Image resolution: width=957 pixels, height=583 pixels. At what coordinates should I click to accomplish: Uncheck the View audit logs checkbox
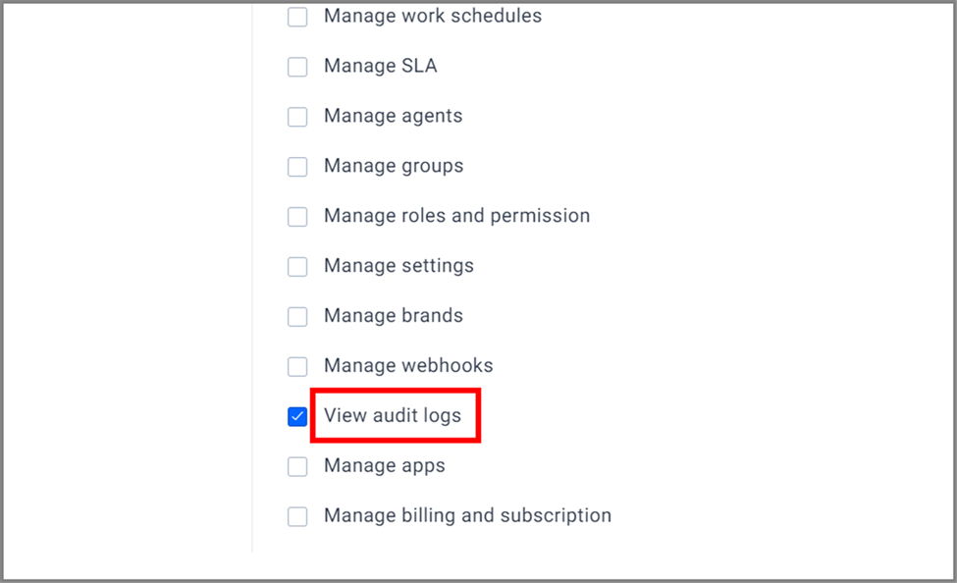click(x=297, y=416)
